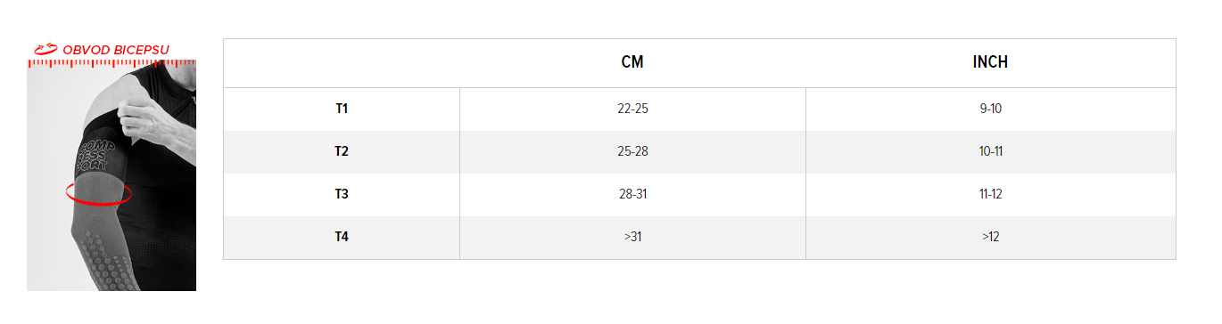This screenshot has width=1222, height=324.
Task: Select the CM column header
Action: [632, 62]
